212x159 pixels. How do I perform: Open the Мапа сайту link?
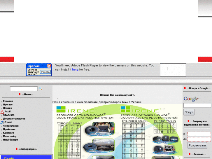[10, 136]
